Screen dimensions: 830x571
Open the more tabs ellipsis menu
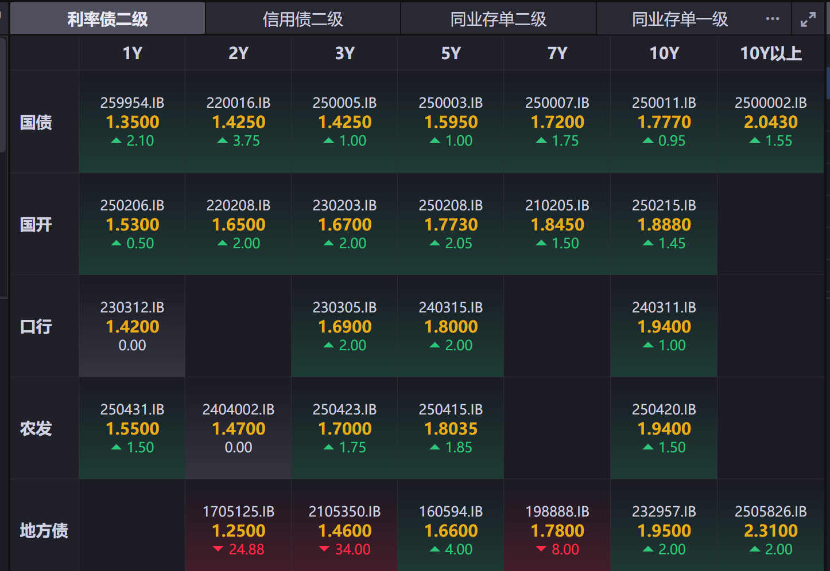[x=773, y=19]
